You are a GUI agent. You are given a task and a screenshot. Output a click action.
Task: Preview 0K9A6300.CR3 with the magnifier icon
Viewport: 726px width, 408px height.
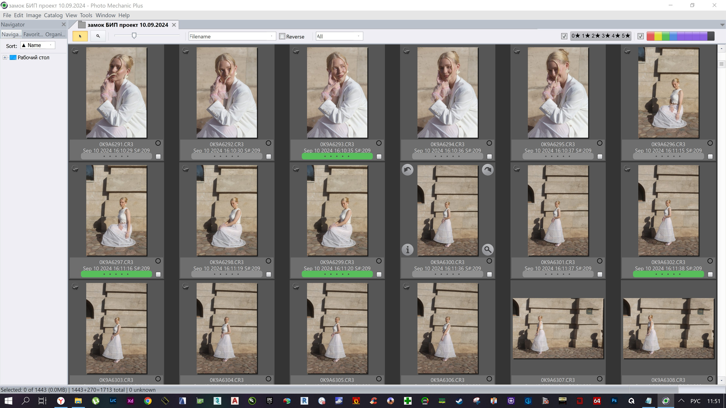click(487, 250)
